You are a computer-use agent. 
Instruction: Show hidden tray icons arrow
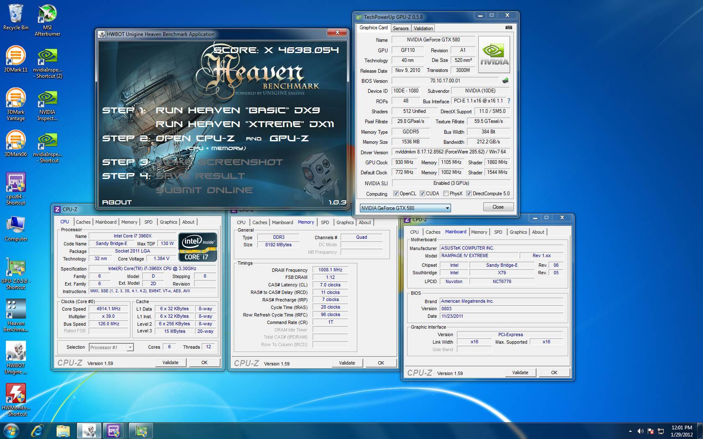630,431
